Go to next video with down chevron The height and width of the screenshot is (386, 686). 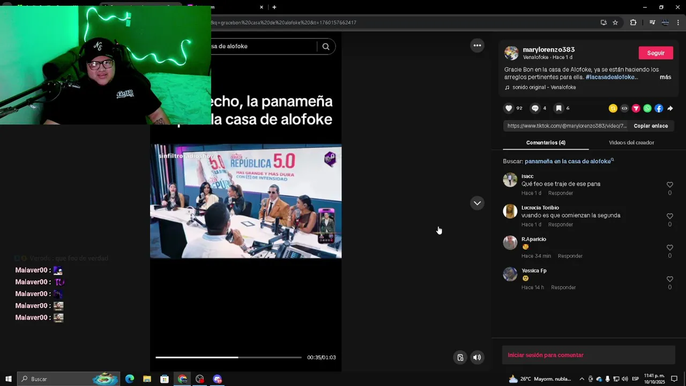pyautogui.click(x=477, y=203)
